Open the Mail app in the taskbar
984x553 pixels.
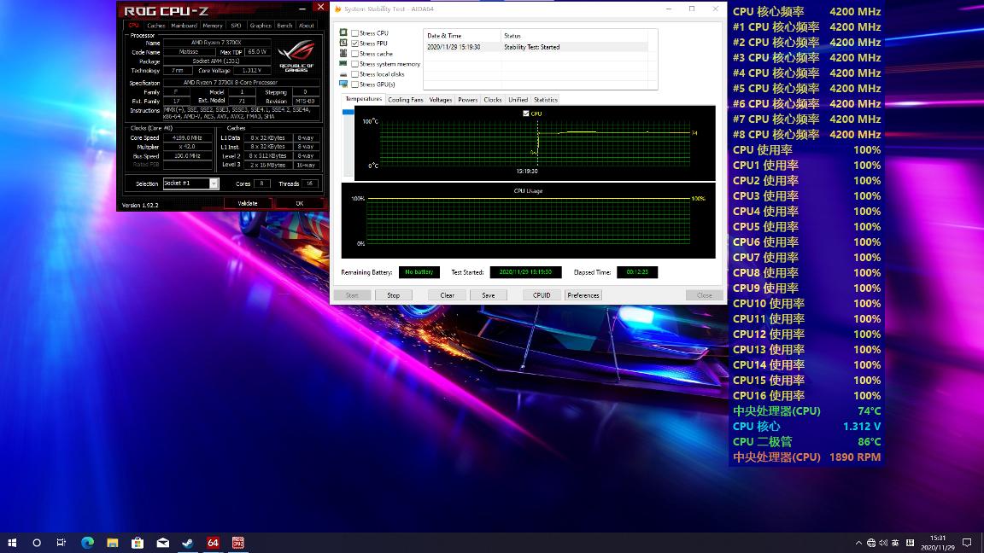tap(162, 543)
